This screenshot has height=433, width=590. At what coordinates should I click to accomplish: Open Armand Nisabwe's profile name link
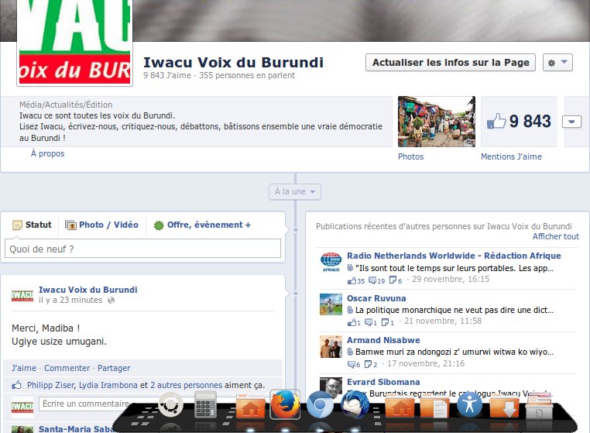[383, 340]
